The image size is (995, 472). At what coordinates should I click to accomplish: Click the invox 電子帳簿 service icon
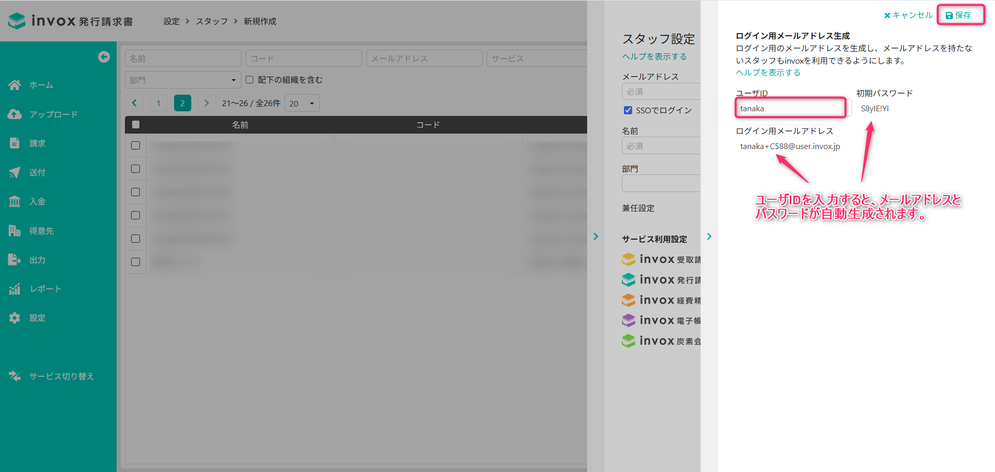click(x=629, y=320)
